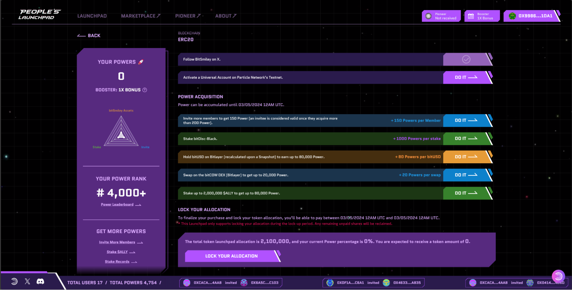The image size is (572, 290).
Task: Open the Discord icon in footer
Action: 40,282
